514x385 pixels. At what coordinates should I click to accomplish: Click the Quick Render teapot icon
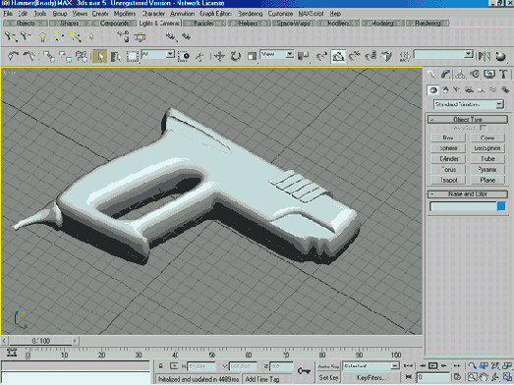pos(500,56)
